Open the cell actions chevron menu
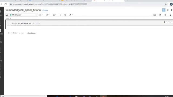The height and width of the screenshot is (97, 173). [169, 22]
